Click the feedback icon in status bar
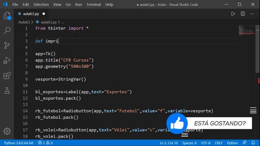Screen dimensions: 260x146 click(x=245, y=143)
